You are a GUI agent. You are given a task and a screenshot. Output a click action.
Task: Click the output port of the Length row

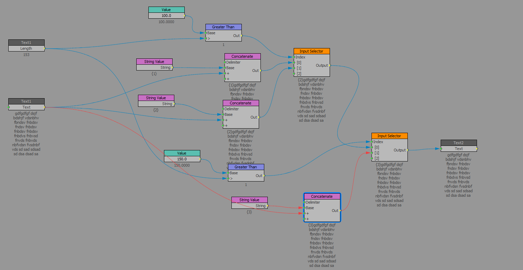click(44, 48)
